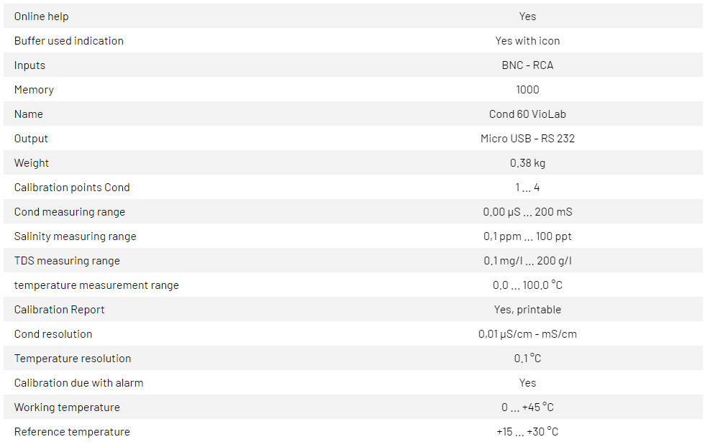Click the "Salinity measuring range" label
Screen dimensions: 705x447
[75, 236]
